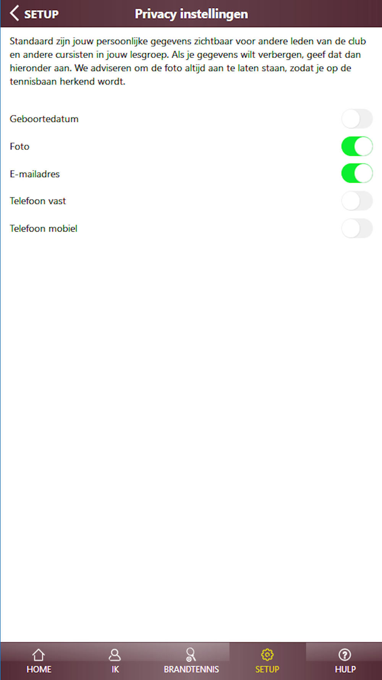The height and width of the screenshot is (680, 382).
Task: Enable the Telefoon vast toggle
Action: tap(357, 201)
